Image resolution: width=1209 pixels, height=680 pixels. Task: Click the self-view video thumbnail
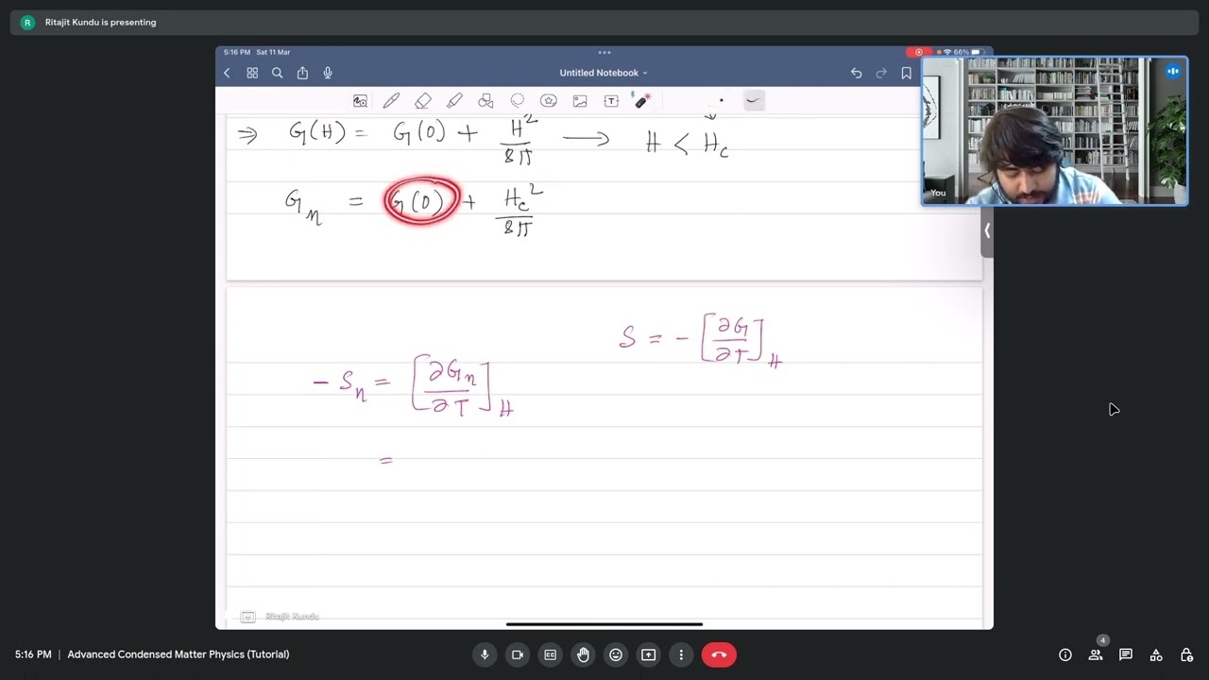(x=1054, y=131)
